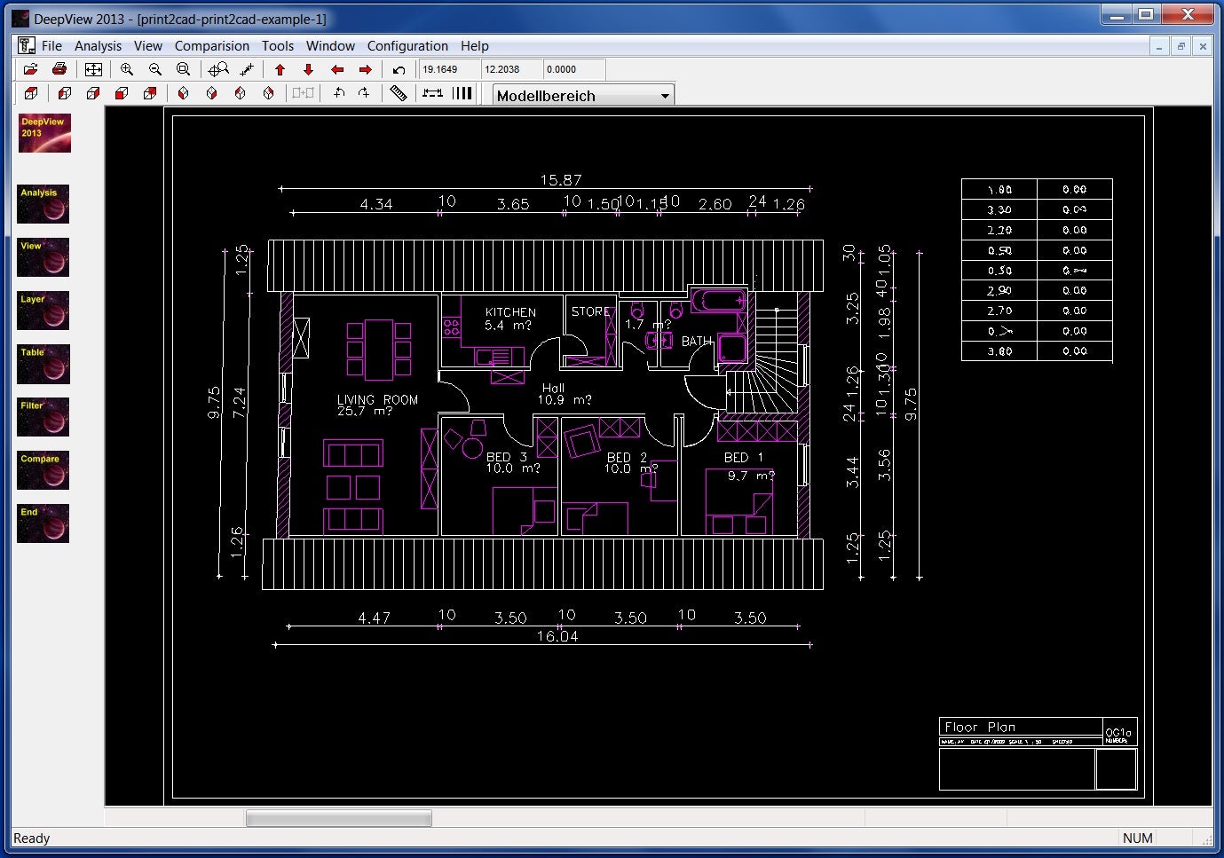This screenshot has width=1224, height=858.
Task: Click the "3.30" cell in the drawing table
Action: point(999,210)
